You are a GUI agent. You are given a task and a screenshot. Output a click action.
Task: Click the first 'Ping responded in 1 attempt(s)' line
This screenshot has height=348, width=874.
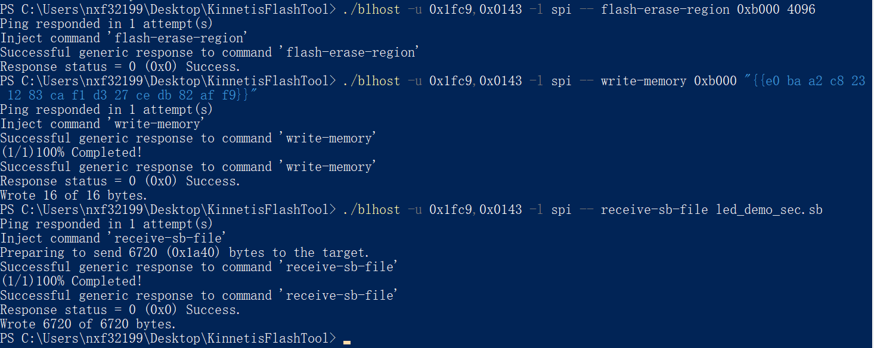tap(106, 24)
